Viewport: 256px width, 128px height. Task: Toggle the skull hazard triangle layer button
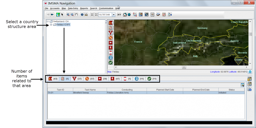point(111,33)
